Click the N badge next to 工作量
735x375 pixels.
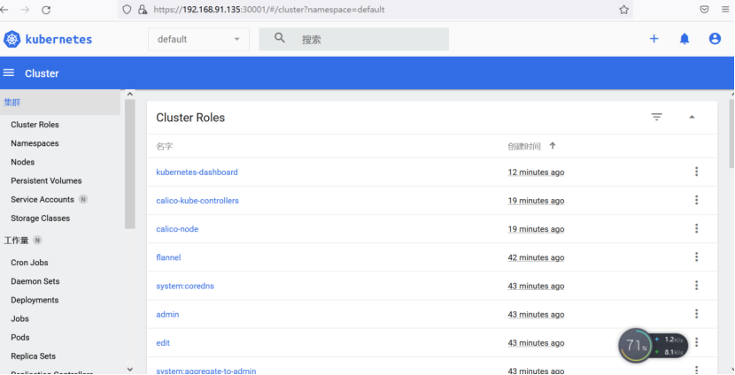pyautogui.click(x=37, y=241)
